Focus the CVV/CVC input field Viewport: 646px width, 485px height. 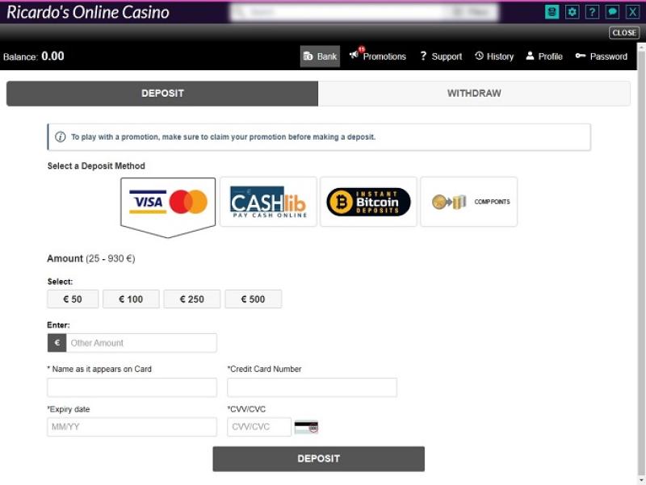[259, 427]
